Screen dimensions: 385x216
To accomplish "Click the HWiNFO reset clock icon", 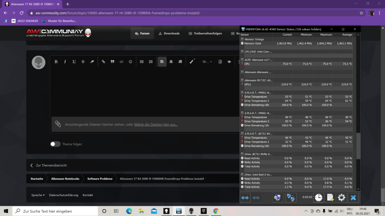I will pyautogui.click(x=318, y=198).
